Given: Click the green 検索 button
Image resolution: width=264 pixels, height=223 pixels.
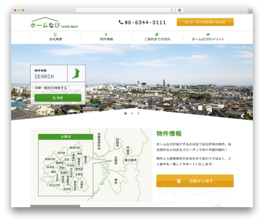Looking at the screenshot, I should [x=58, y=98].
